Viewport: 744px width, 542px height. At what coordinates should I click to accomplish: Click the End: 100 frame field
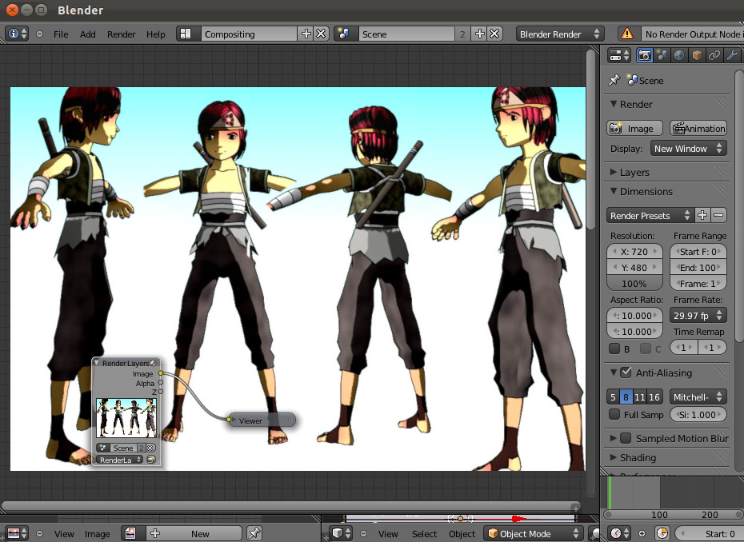pyautogui.click(x=698, y=268)
